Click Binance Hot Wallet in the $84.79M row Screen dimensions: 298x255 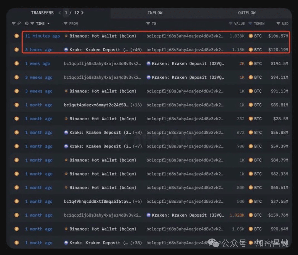click(103, 160)
